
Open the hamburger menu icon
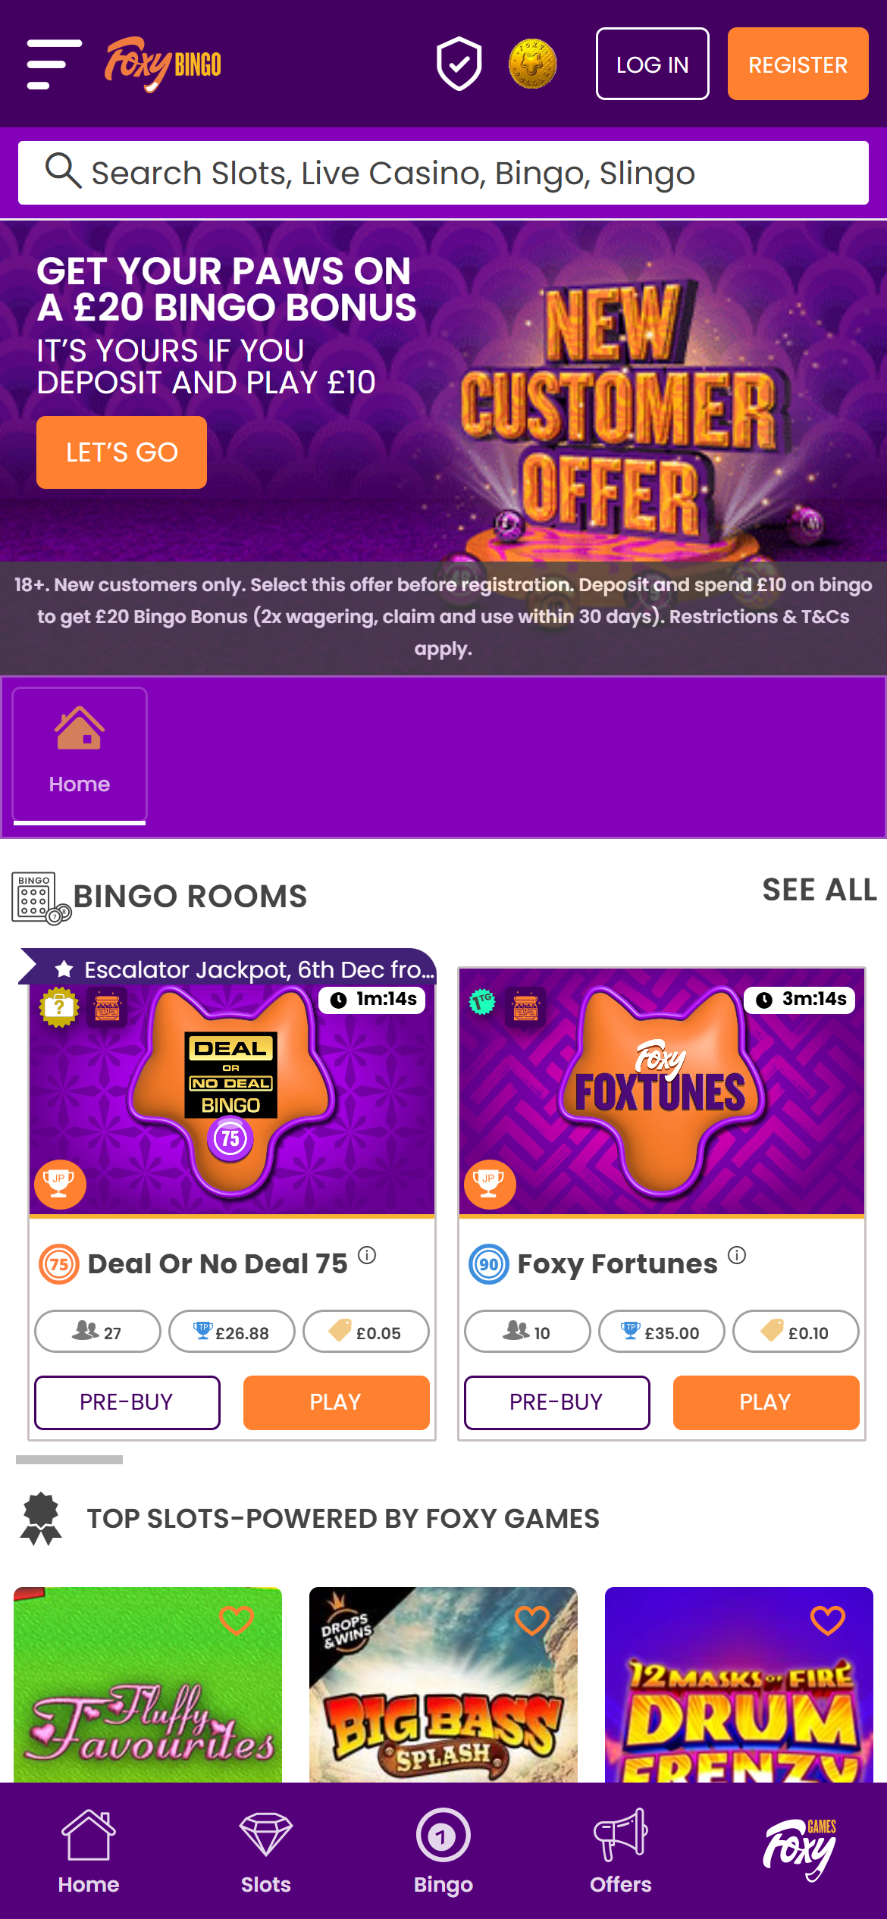[x=54, y=64]
